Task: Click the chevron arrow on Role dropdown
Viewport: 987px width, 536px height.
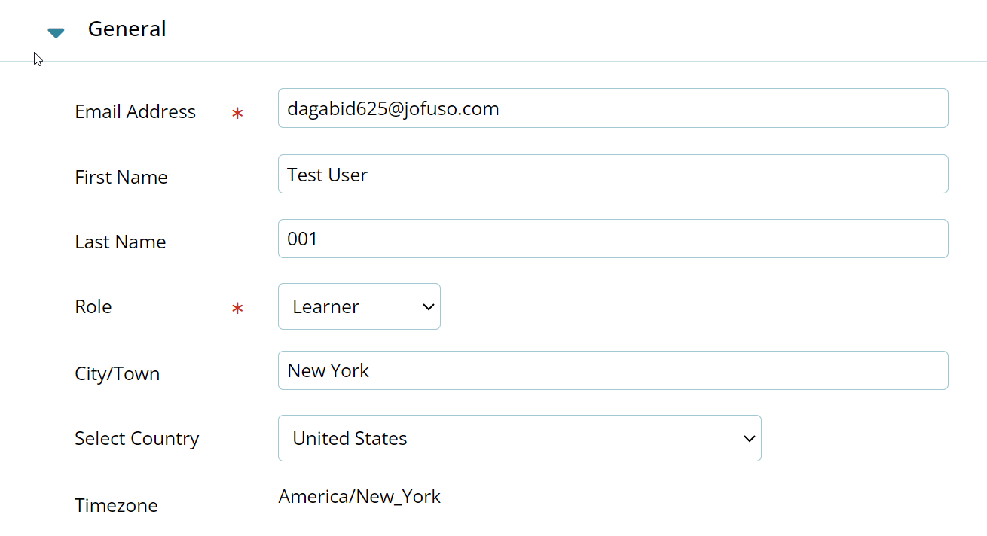Action: (x=428, y=307)
